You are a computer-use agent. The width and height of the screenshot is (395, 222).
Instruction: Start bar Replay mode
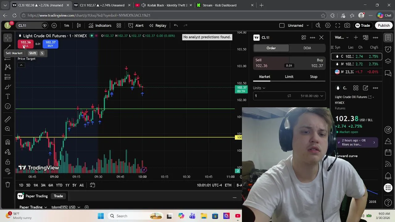click(x=157, y=26)
